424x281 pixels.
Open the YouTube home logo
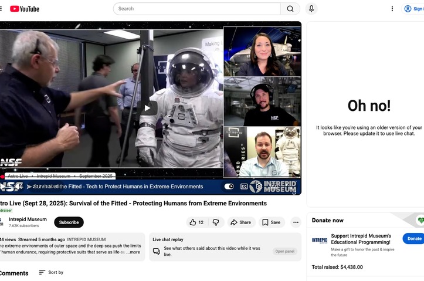pyautogui.click(x=25, y=9)
